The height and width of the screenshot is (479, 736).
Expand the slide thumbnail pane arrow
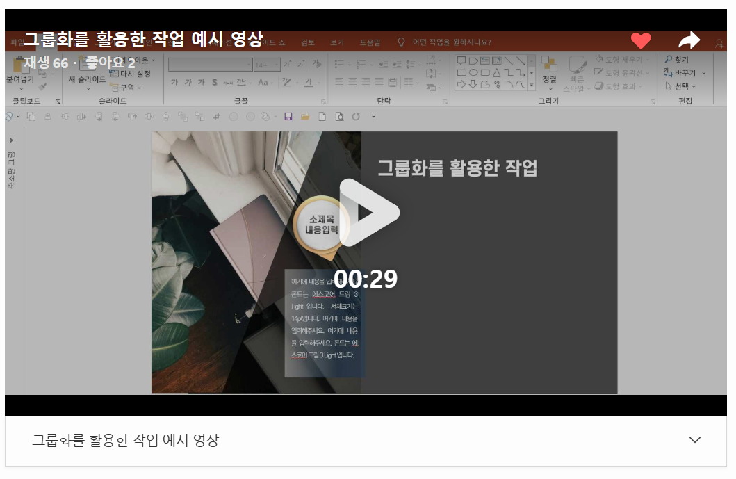(11, 140)
